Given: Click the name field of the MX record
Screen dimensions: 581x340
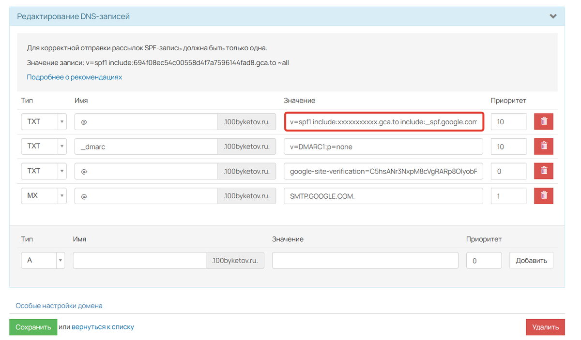Looking at the screenshot, I should (x=146, y=195).
